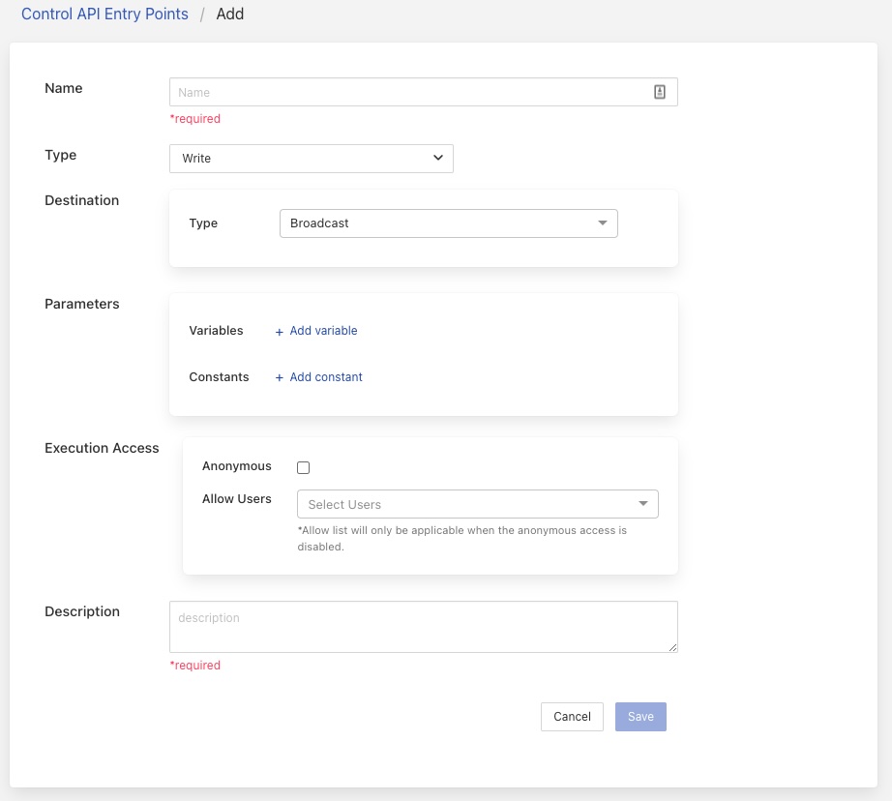Viewport: 892px width, 801px height.
Task: Click the resize handle of description textarea
Action: (x=672, y=647)
